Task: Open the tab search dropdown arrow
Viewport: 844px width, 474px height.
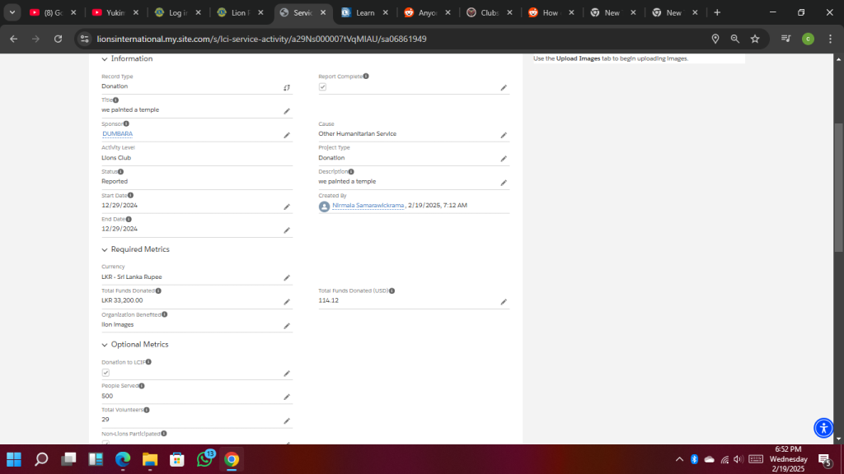Action: [12, 12]
